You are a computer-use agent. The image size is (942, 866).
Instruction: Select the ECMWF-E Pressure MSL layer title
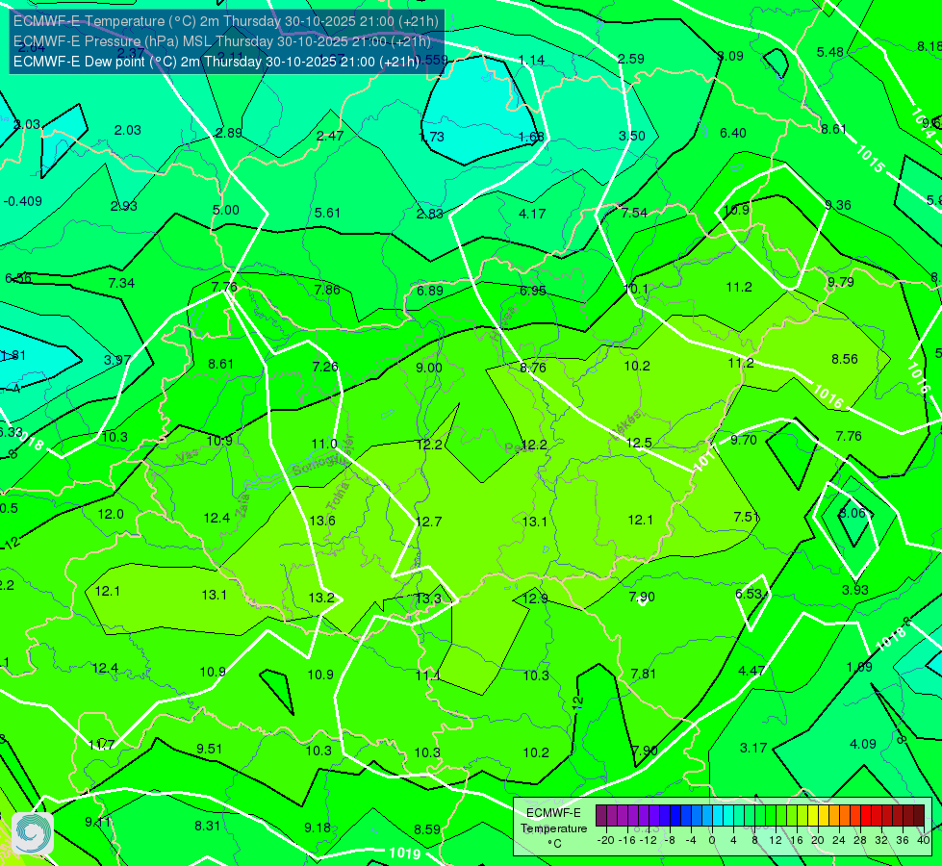coord(221,41)
